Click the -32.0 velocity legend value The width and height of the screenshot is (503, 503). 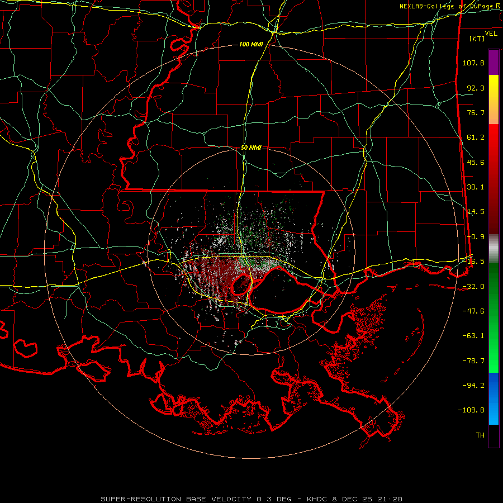[473, 287]
